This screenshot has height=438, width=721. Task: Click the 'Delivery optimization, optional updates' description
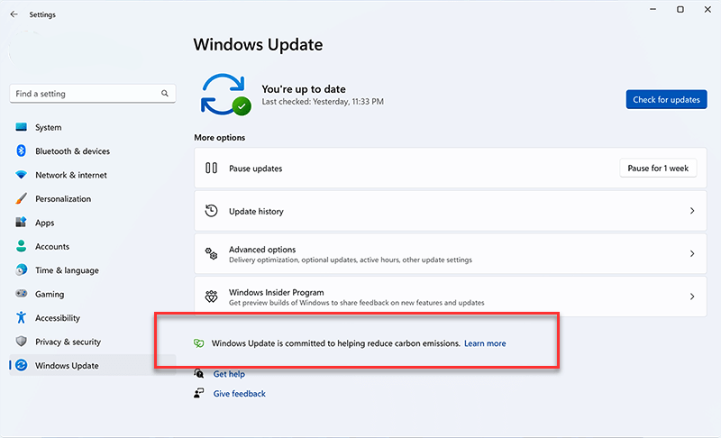(x=351, y=260)
